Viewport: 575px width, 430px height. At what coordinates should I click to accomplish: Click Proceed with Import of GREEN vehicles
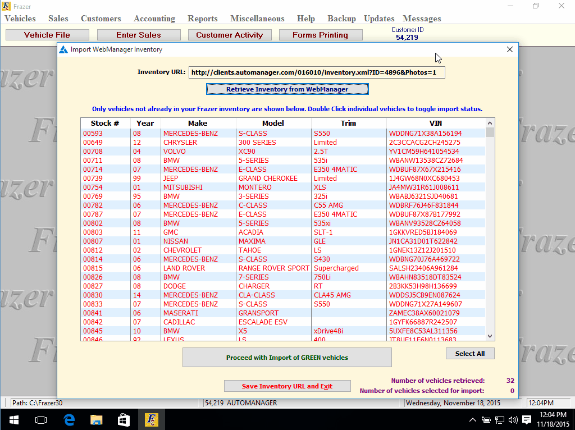click(x=287, y=358)
